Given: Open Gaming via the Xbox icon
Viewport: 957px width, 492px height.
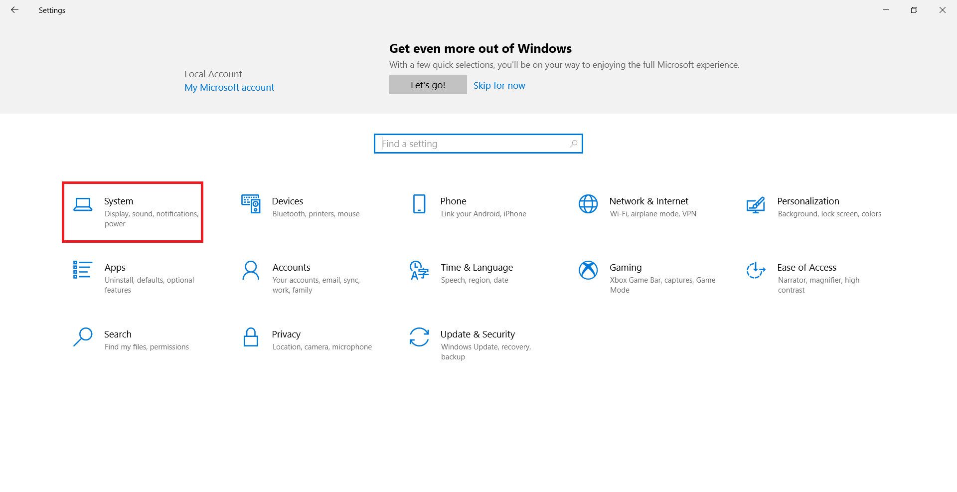Looking at the screenshot, I should pyautogui.click(x=588, y=270).
